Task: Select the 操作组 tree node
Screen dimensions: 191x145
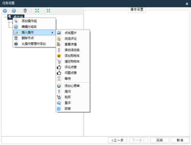Action: [16, 17]
